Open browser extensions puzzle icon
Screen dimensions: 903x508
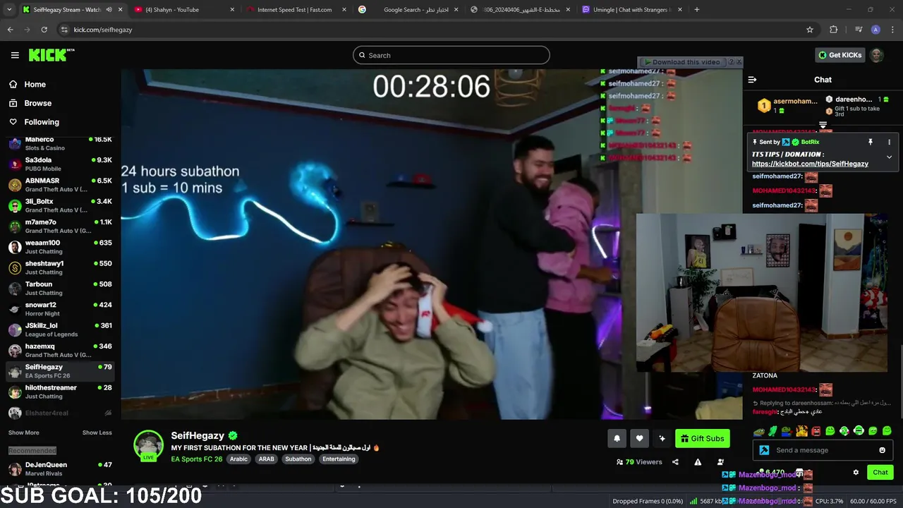pyautogui.click(x=834, y=30)
